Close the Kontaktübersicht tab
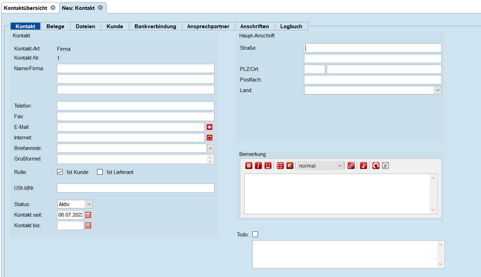Viewport: 481px width, 277px height. click(x=53, y=7)
